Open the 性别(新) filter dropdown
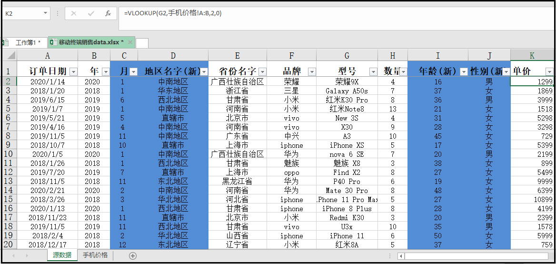This screenshot has width=556, height=264. tap(506, 71)
